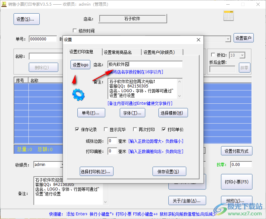Open 单号(F)... settings
266x219 pixels.
[91, 113]
